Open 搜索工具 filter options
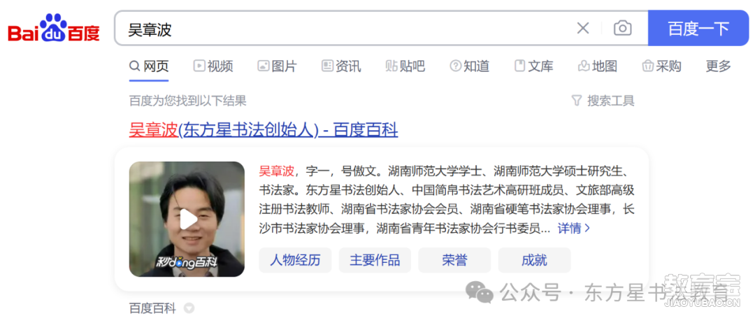The width and height of the screenshot is (755, 323). [x=603, y=101]
